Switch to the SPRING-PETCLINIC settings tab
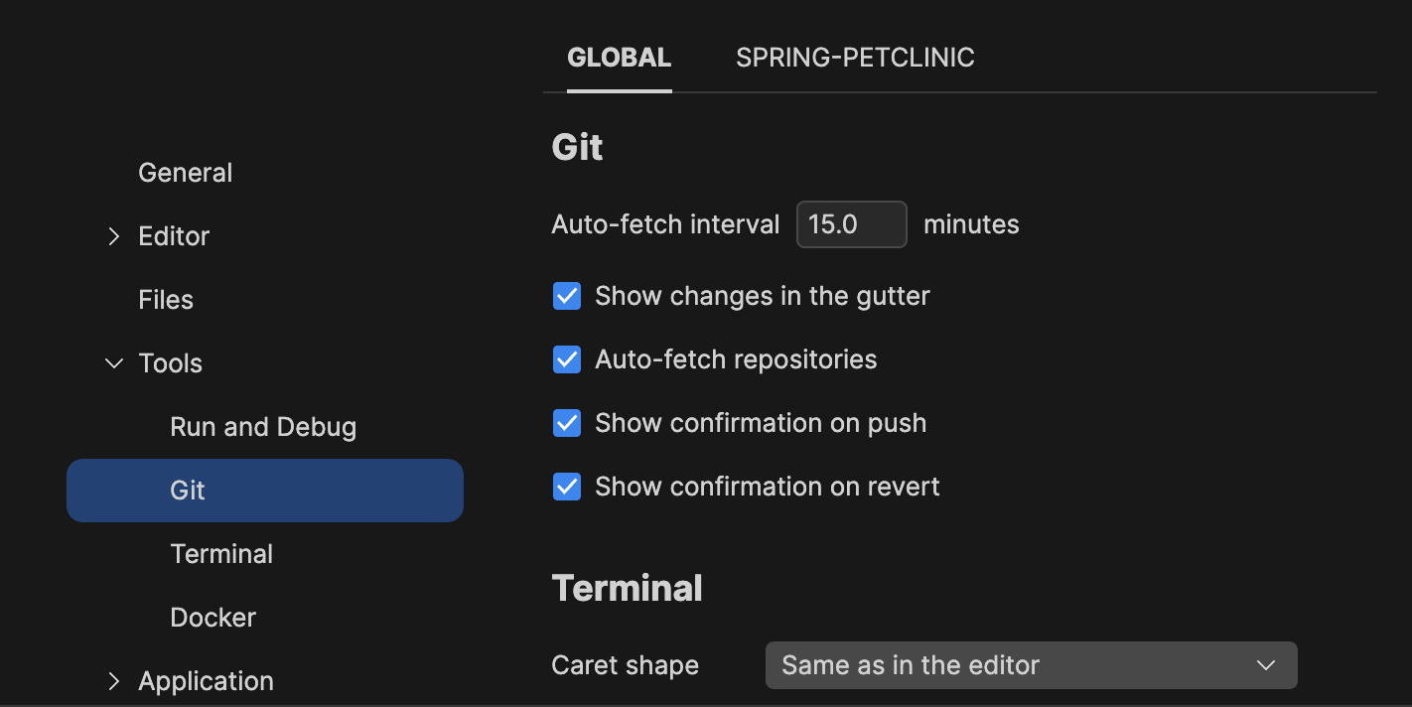The width and height of the screenshot is (1412, 707). tap(855, 57)
